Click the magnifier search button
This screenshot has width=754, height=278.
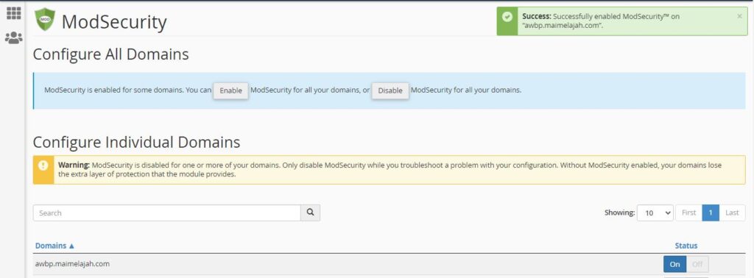(310, 213)
